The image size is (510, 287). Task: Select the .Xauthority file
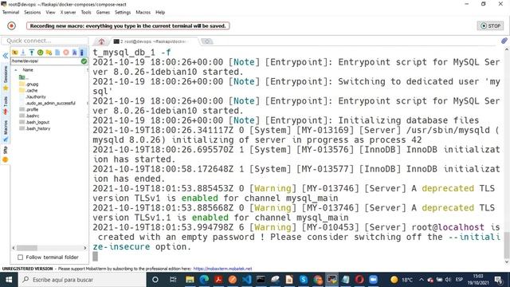(x=33, y=96)
